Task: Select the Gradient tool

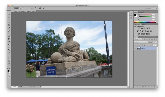Action: [9, 44]
